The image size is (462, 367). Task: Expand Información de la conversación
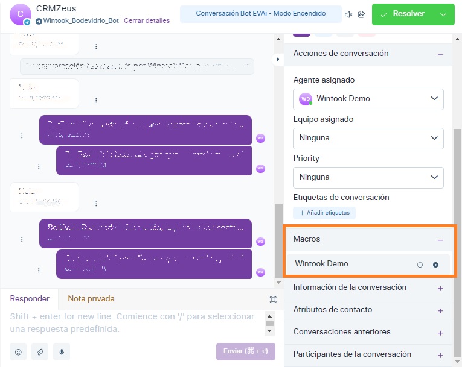click(440, 288)
